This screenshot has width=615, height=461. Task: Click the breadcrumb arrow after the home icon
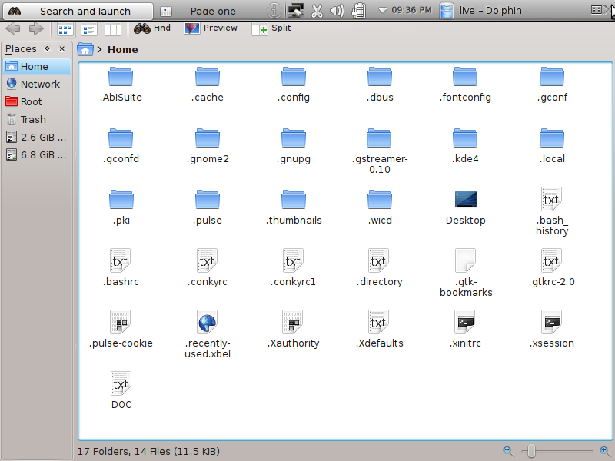tap(98, 48)
